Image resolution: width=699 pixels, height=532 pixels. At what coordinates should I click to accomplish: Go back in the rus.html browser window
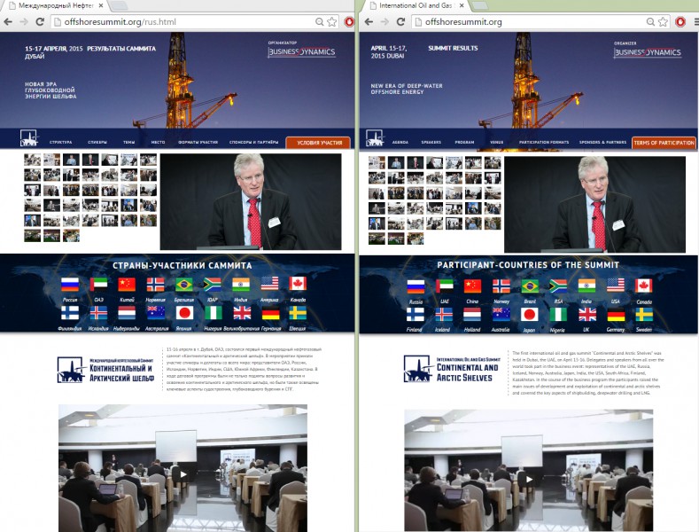tap(8, 22)
